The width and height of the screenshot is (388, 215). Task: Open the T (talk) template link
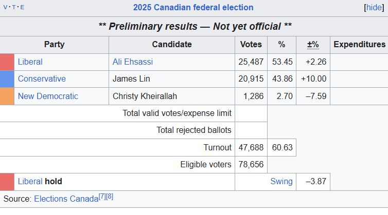click(14, 7)
